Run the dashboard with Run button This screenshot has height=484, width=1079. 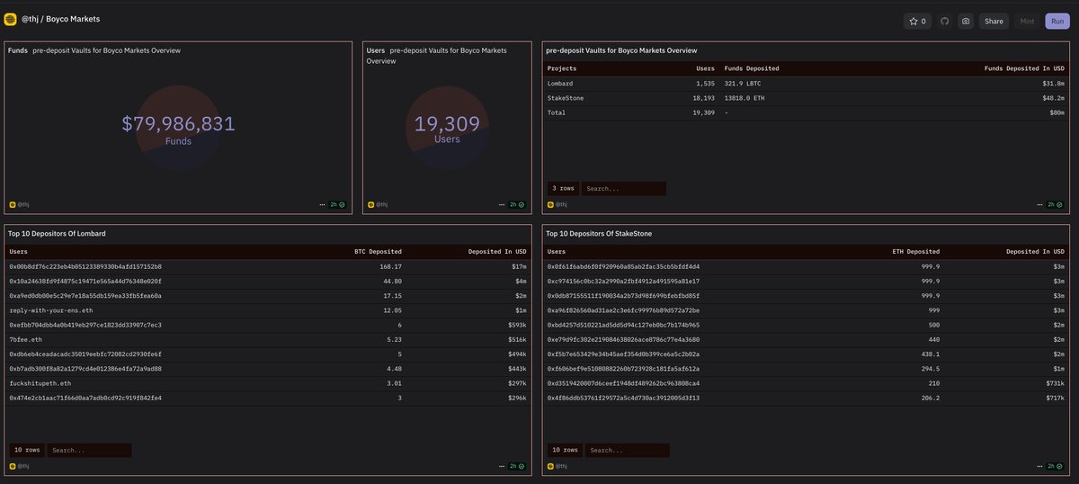tap(1057, 21)
